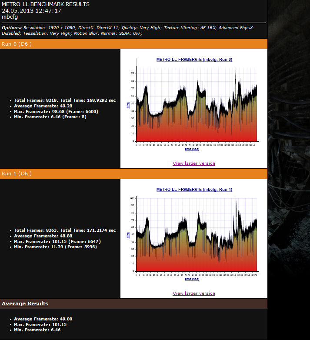Click the Run 0 framerate chart image

194,104
